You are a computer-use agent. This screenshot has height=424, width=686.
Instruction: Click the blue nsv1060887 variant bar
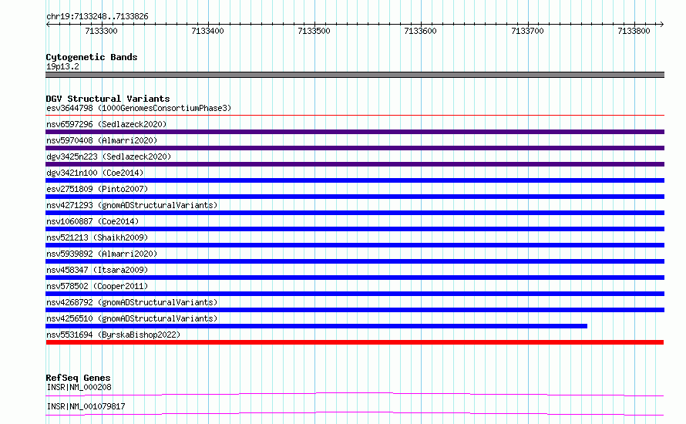click(x=355, y=229)
